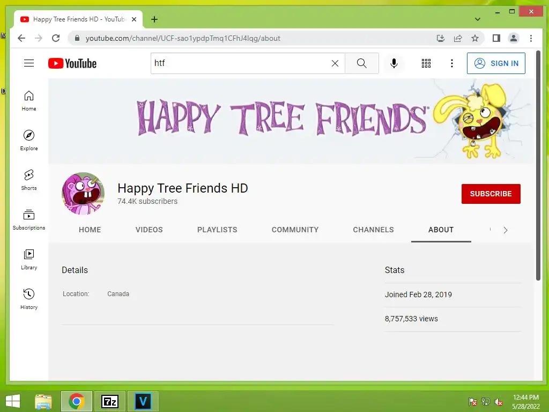
Task: Open the Windows Start menu
Action: tap(13, 401)
